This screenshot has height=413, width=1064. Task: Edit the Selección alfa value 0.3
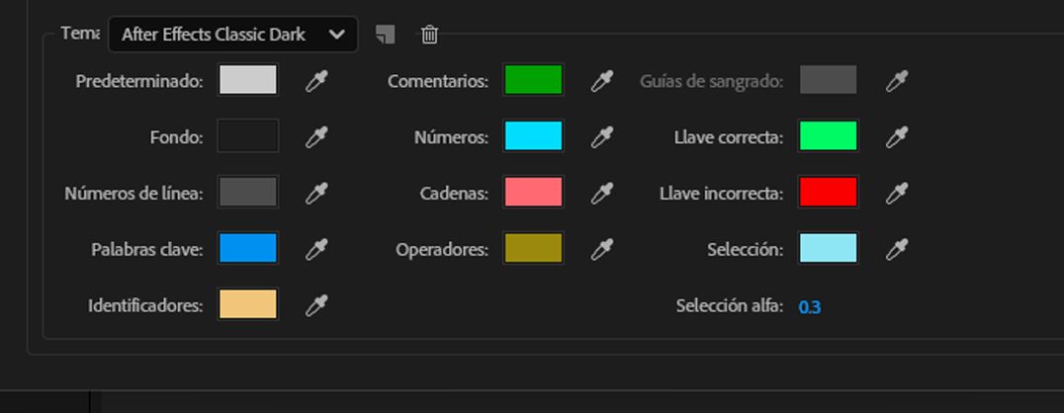tap(810, 307)
